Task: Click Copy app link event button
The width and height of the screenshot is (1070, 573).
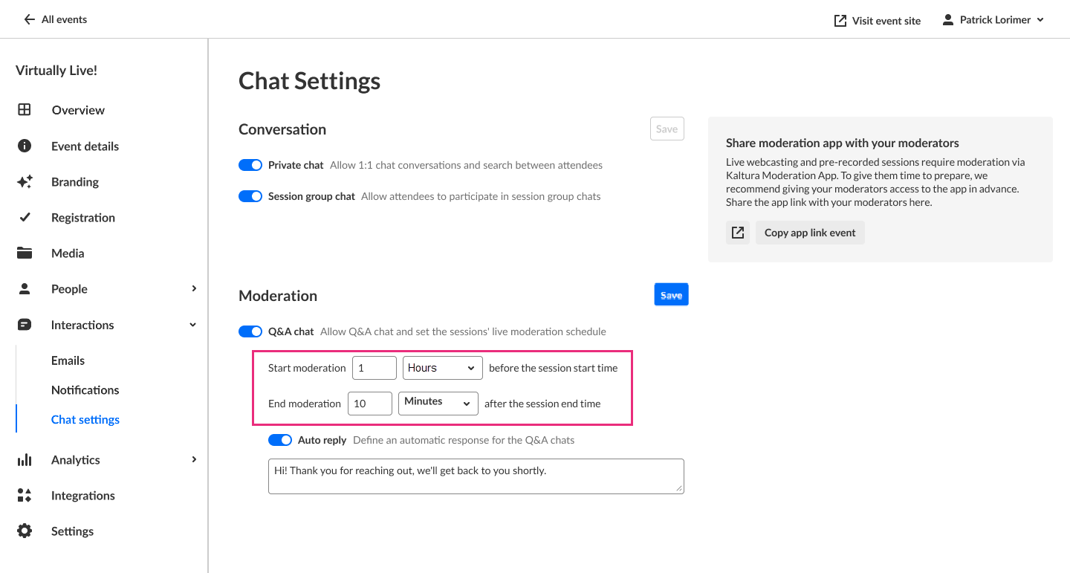Action: click(x=810, y=233)
